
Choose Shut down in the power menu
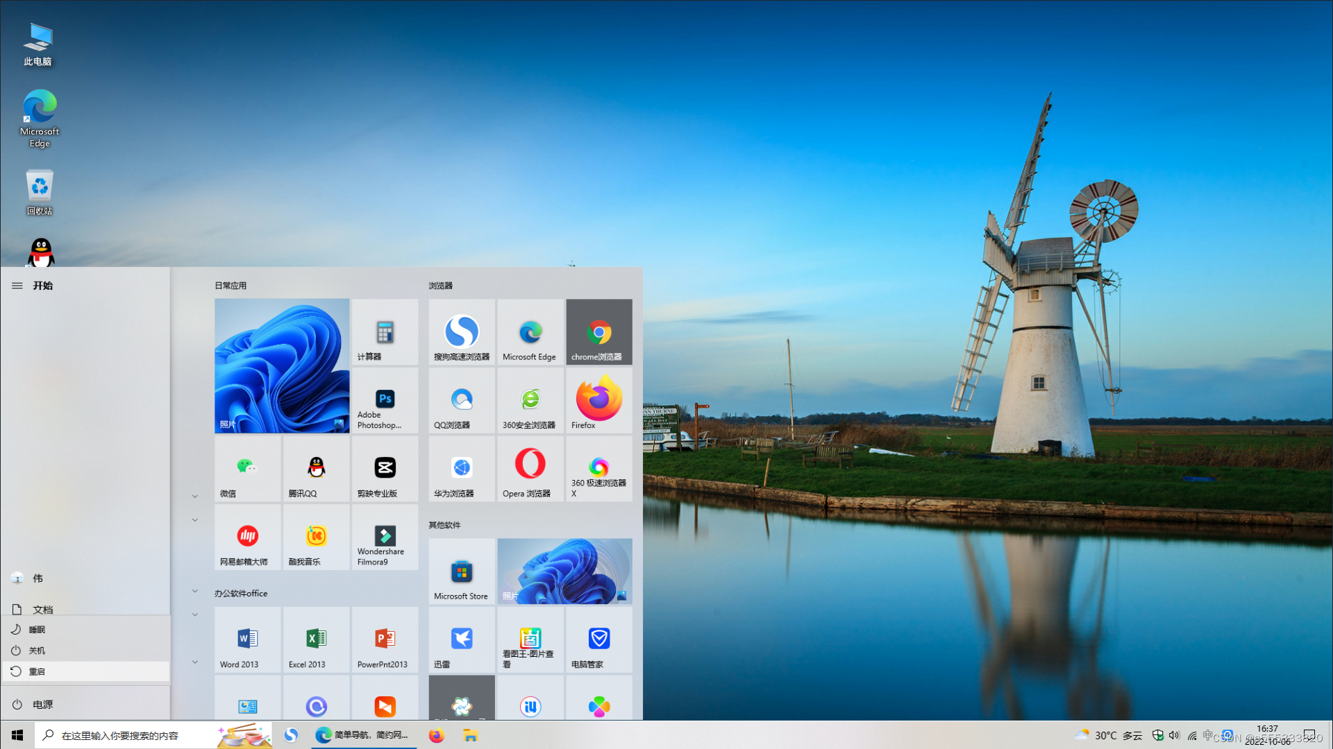pyautogui.click(x=37, y=651)
